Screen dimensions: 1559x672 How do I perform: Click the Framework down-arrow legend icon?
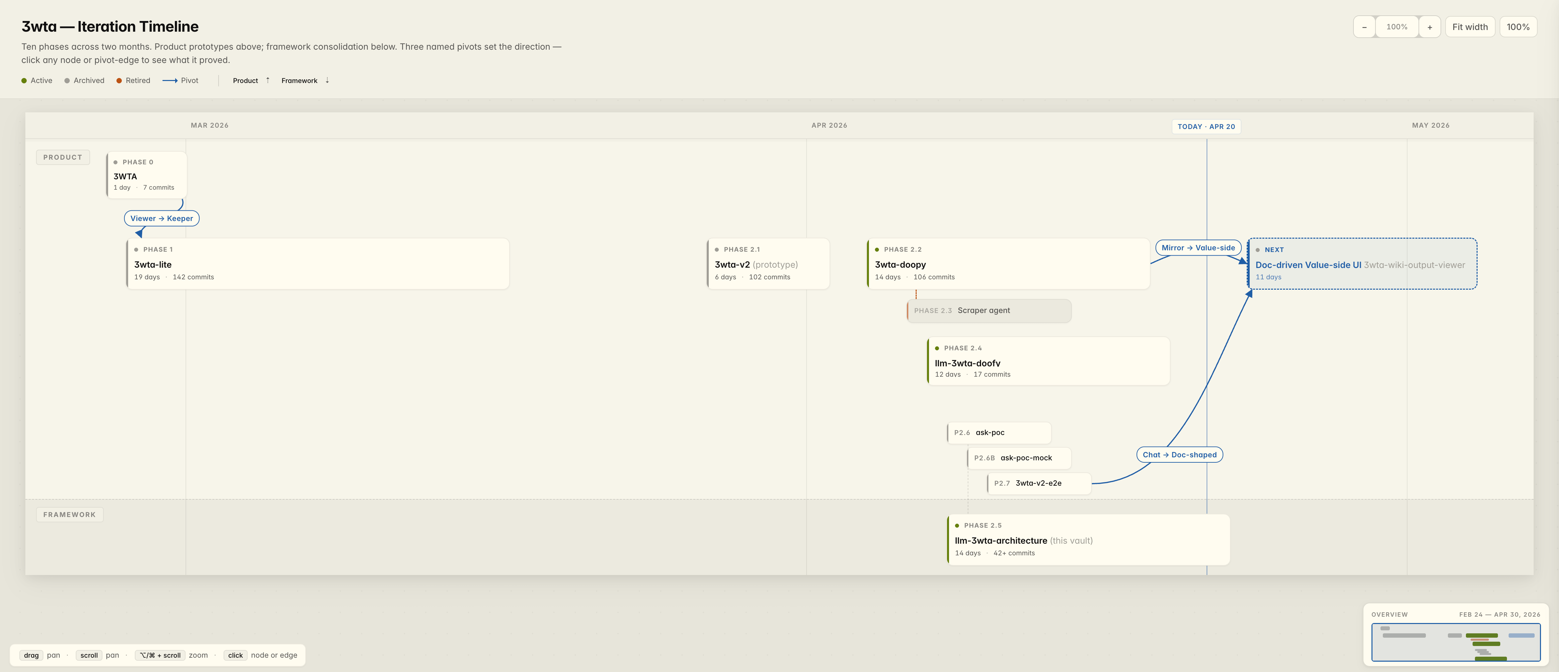tap(327, 80)
